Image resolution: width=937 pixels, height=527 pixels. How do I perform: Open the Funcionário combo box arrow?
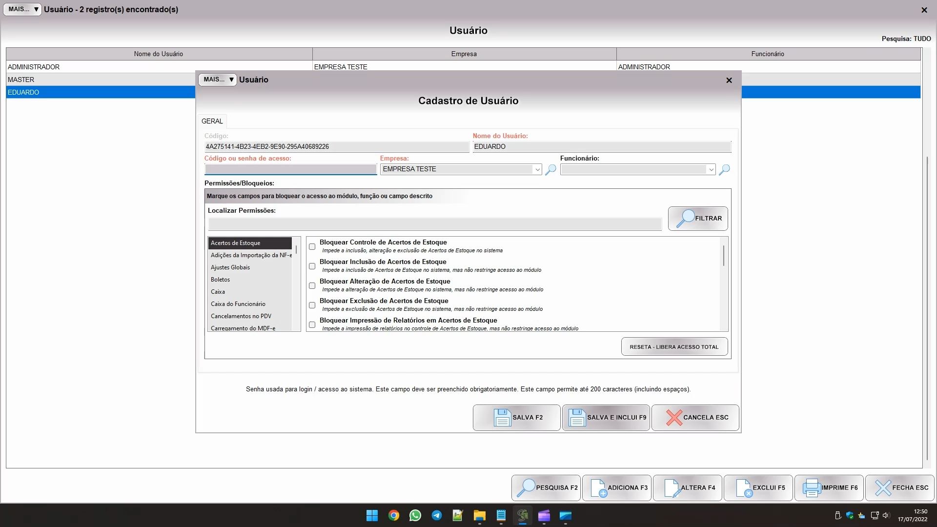pos(711,169)
